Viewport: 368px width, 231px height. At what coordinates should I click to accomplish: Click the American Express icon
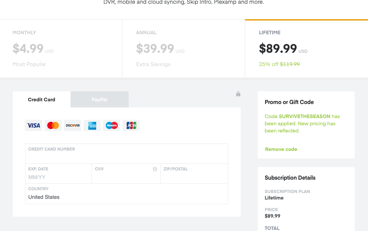point(92,126)
